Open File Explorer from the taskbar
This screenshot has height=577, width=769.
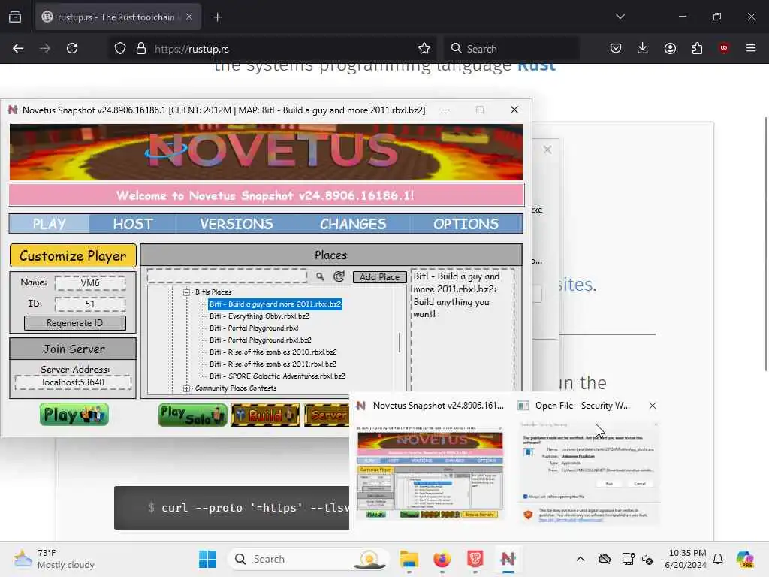[409, 559]
